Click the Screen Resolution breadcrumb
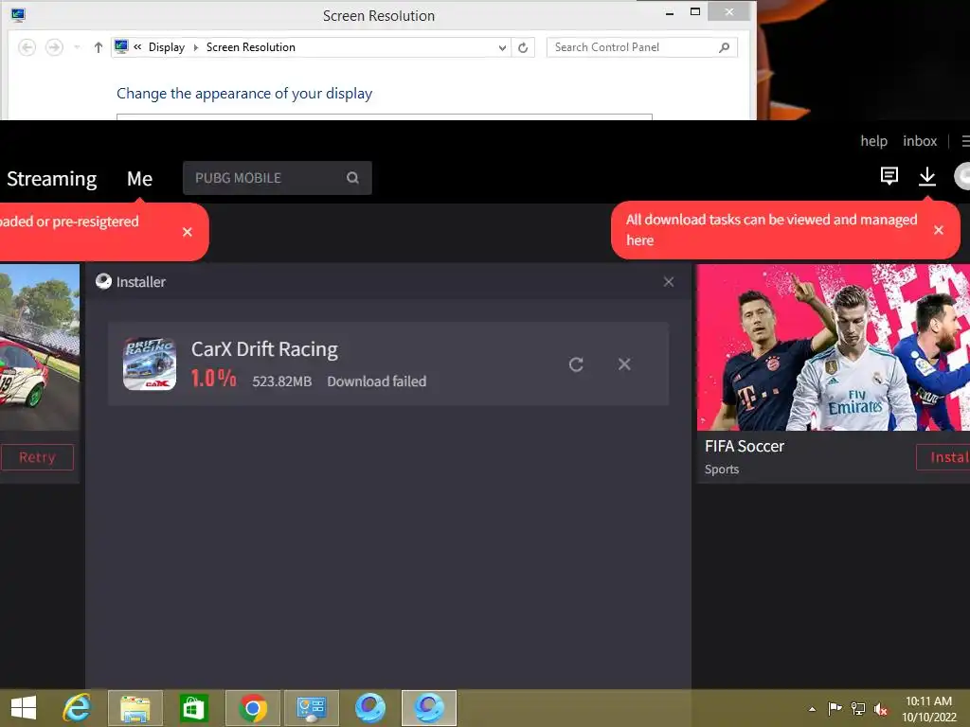The width and height of the screenshot is (970, 727). 250,47
